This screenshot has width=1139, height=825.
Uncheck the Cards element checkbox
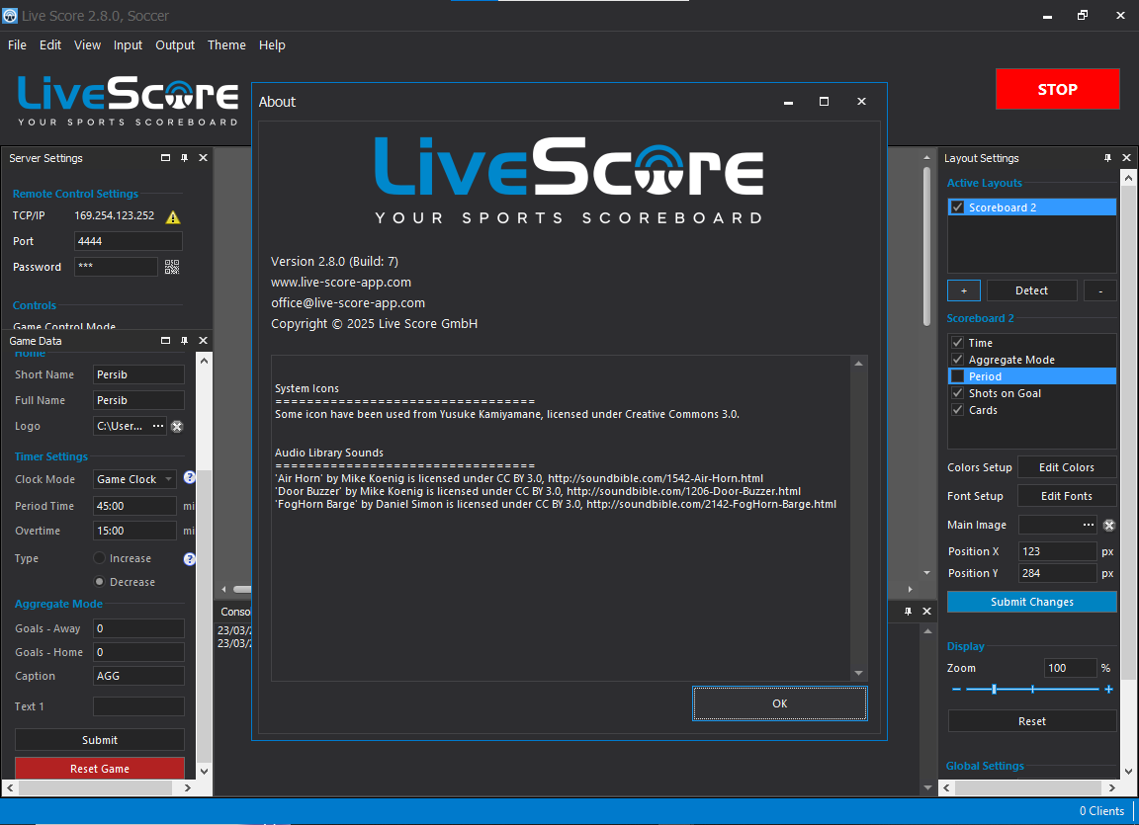pyautogui.click(x=957, y=410)
